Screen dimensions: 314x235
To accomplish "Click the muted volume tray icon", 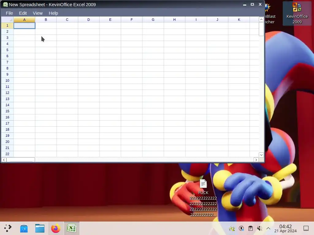I will pyautogui.click(x=259, y=228).
